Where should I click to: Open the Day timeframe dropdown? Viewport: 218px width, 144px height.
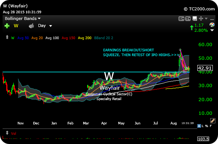tap(45, 26)
